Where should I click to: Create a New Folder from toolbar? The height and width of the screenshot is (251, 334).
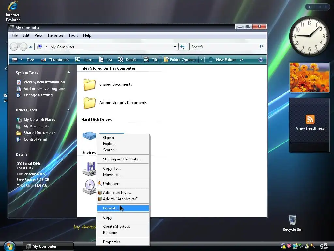(x=222, y=60)
